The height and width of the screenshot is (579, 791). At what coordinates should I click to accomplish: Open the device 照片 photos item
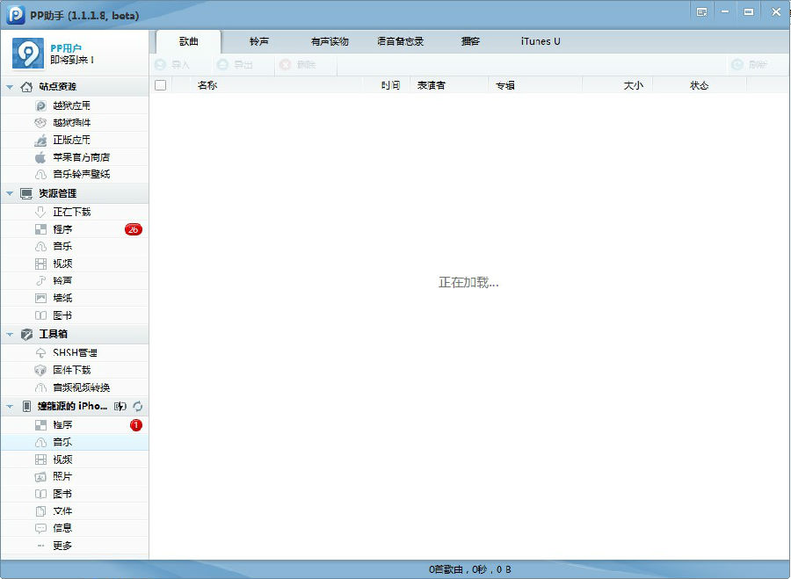point(62,476)
